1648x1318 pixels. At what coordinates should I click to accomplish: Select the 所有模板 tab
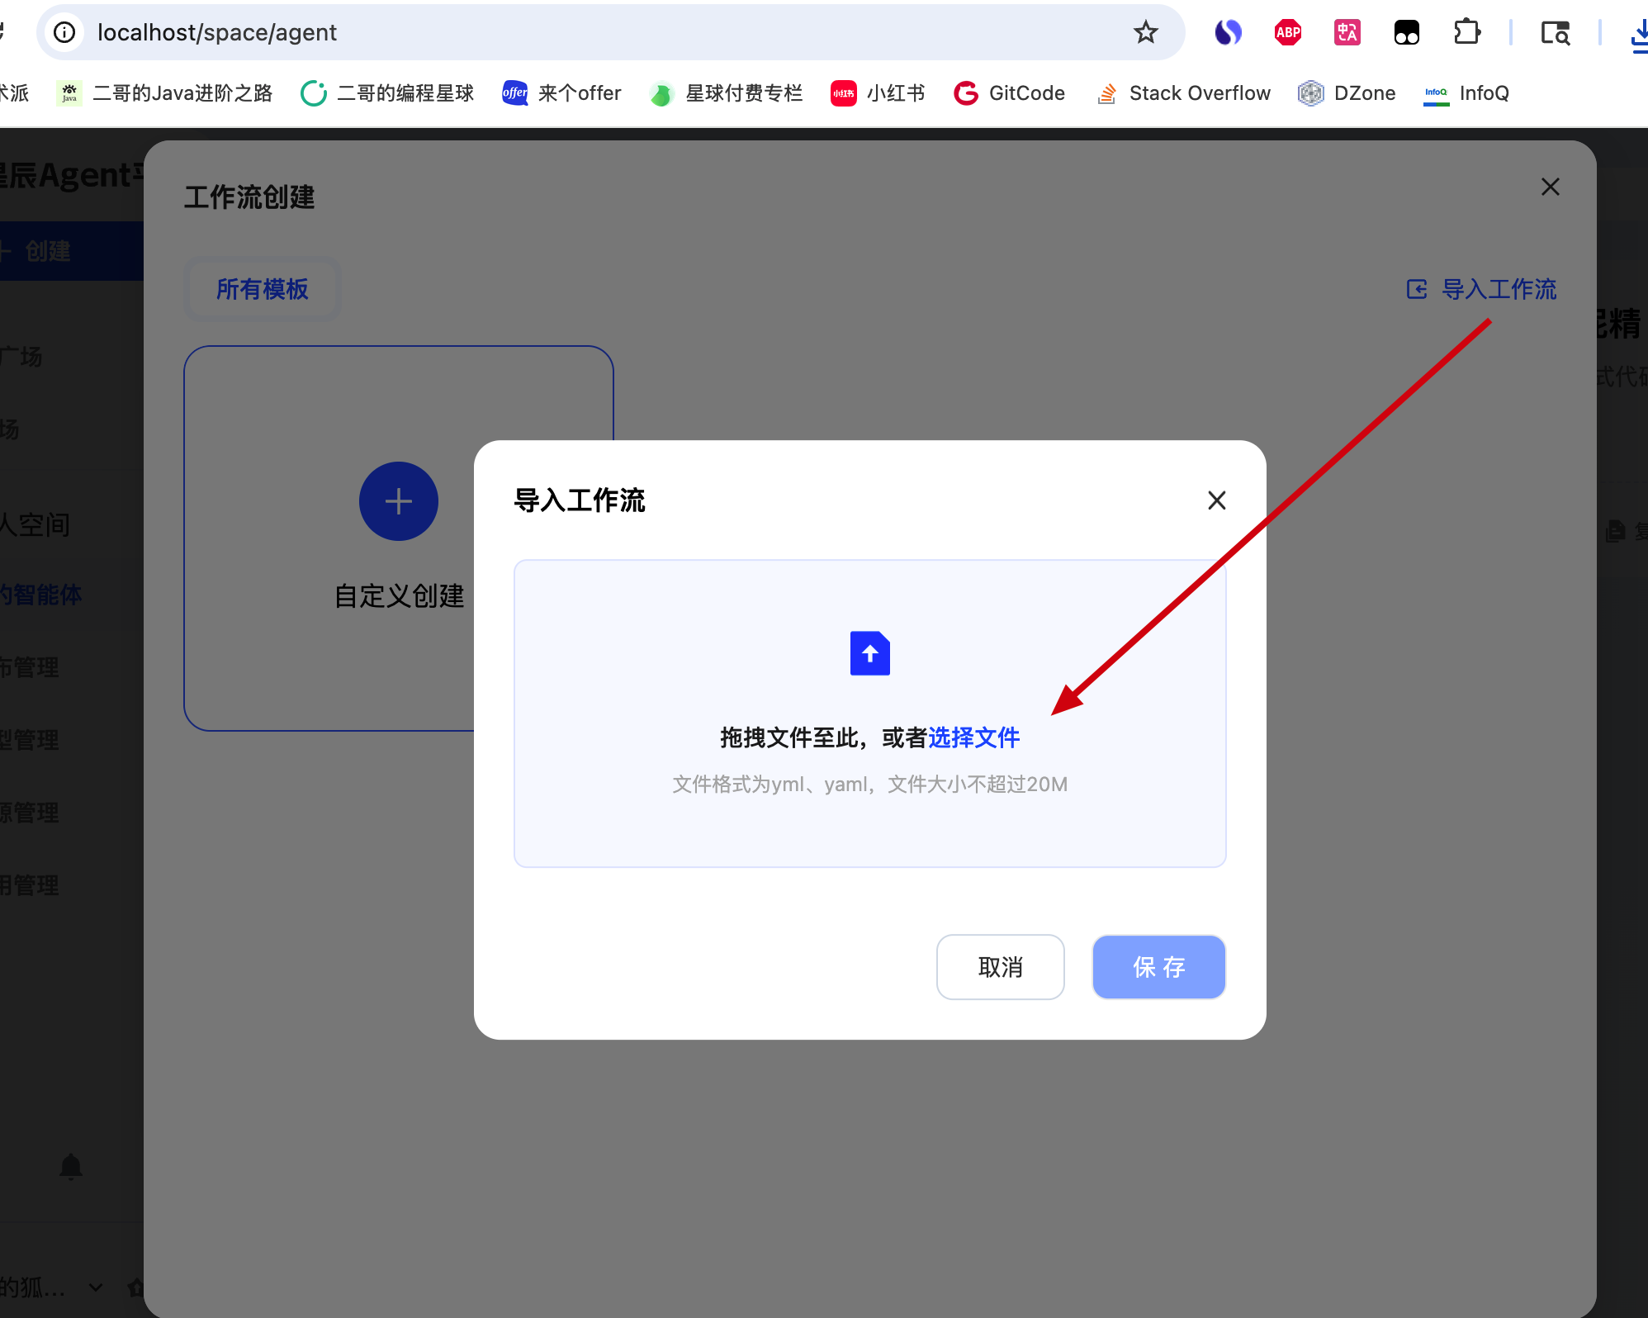pyautogui.click(x=263, y=289)
